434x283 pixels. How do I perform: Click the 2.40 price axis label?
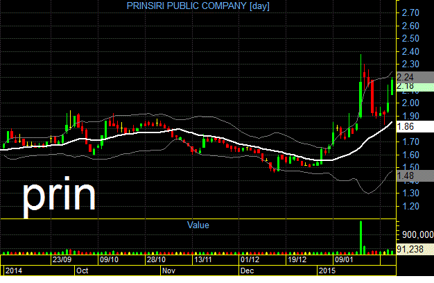point(410,51)
